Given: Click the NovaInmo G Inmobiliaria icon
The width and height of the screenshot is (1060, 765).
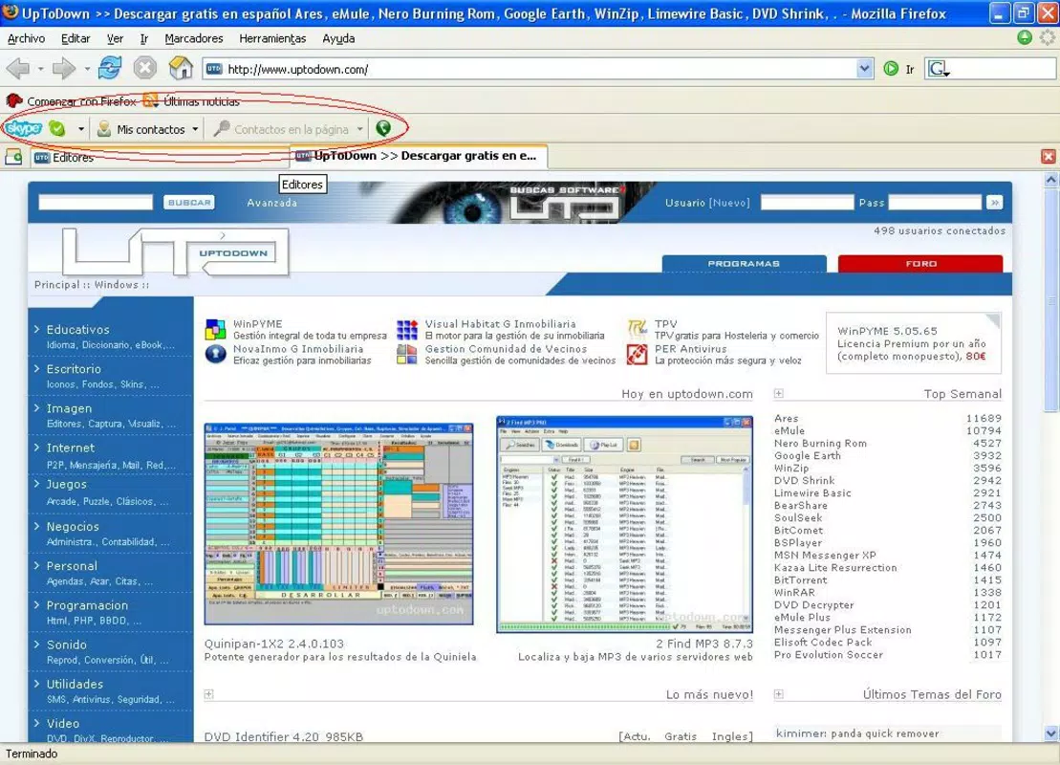Looking at the screenshot, I should [x=216, y=355].
